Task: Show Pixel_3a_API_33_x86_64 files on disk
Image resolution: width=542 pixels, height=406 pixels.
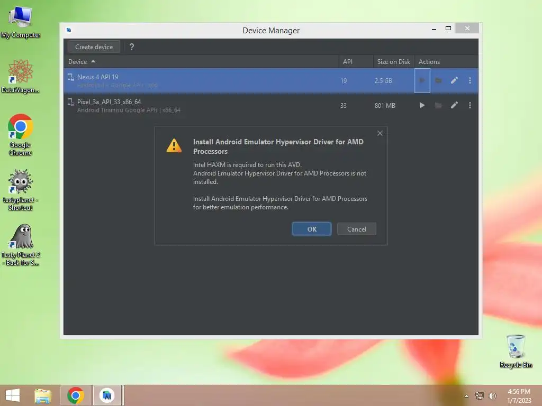Action: coord(438,105)
